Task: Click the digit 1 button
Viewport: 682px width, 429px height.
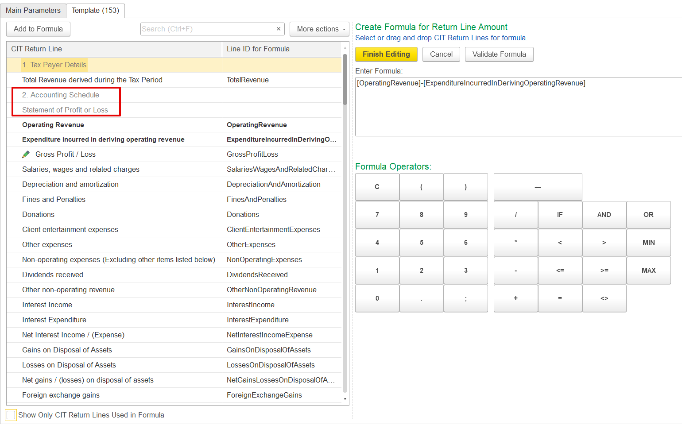Action: tap(377, 271)
